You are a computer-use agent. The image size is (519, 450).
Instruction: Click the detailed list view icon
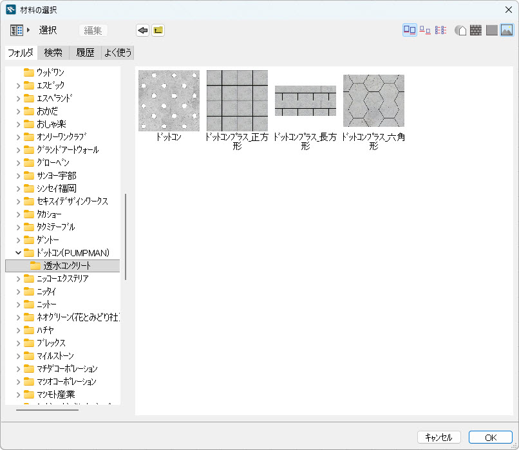pos(441,30)
